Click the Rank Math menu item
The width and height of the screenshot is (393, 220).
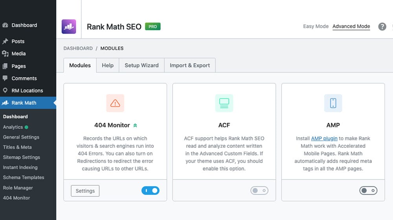tap(28, 103)
